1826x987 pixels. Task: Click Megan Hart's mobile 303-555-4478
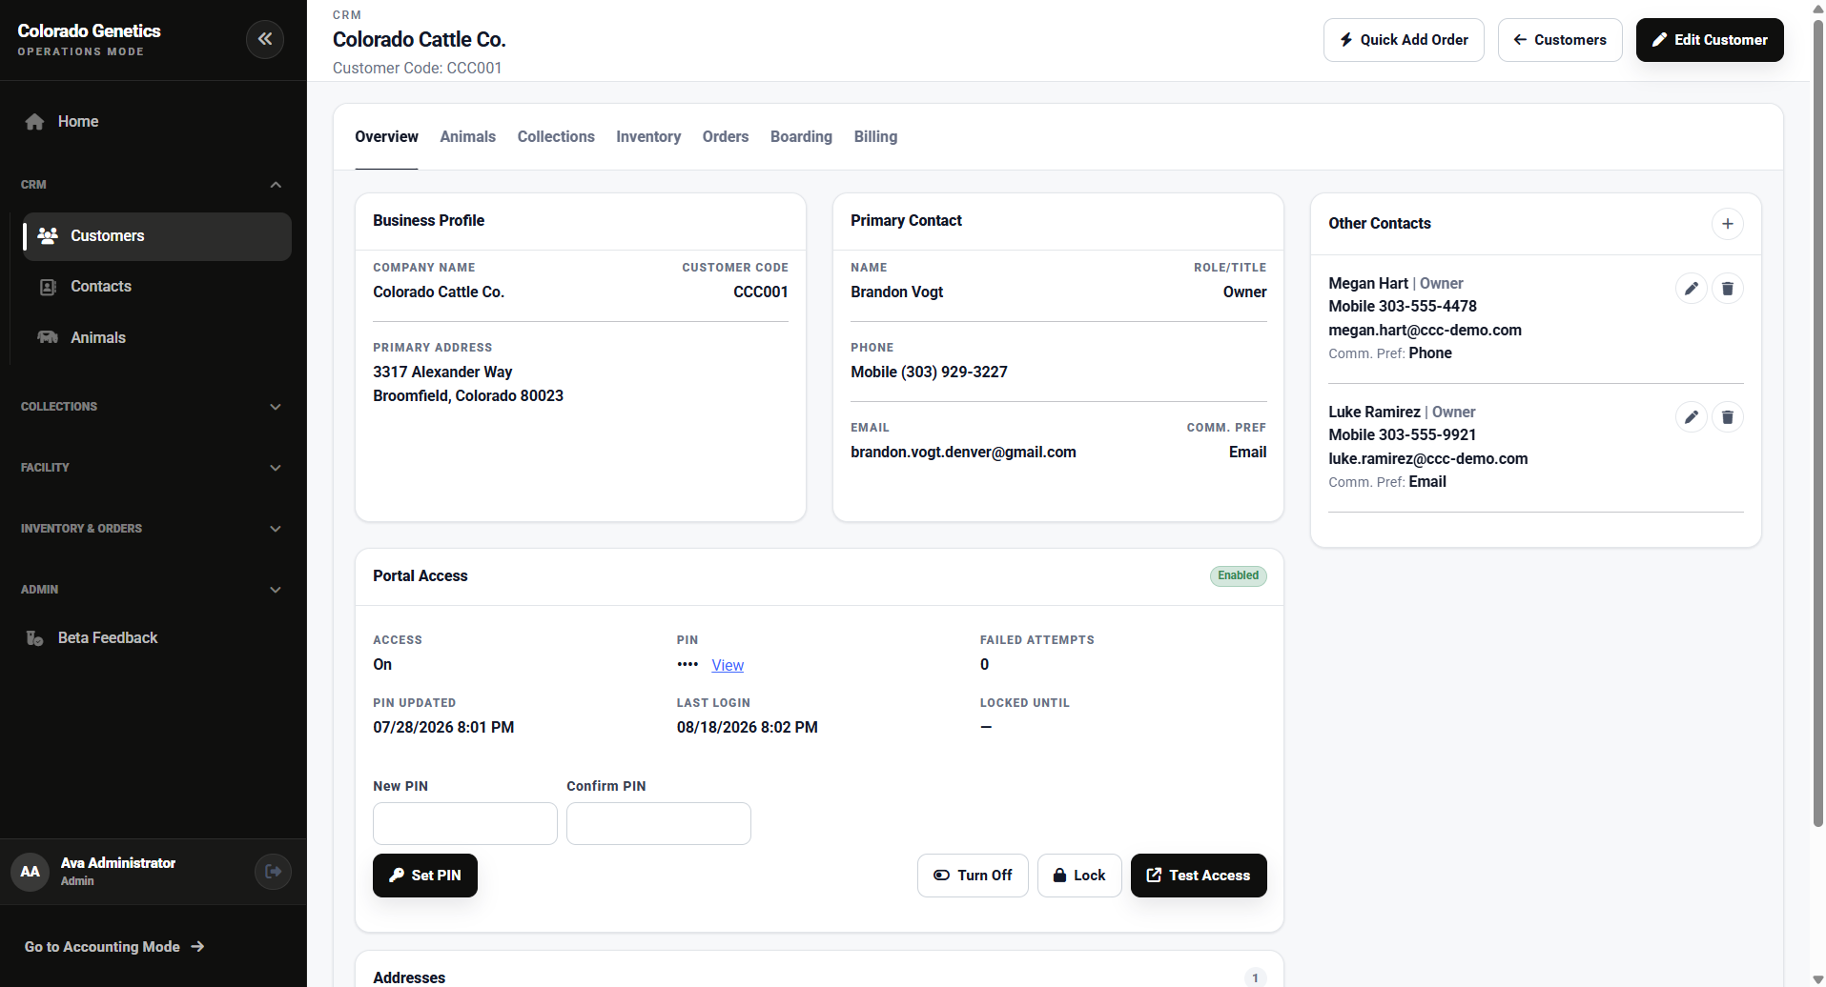click(1403, 307)
